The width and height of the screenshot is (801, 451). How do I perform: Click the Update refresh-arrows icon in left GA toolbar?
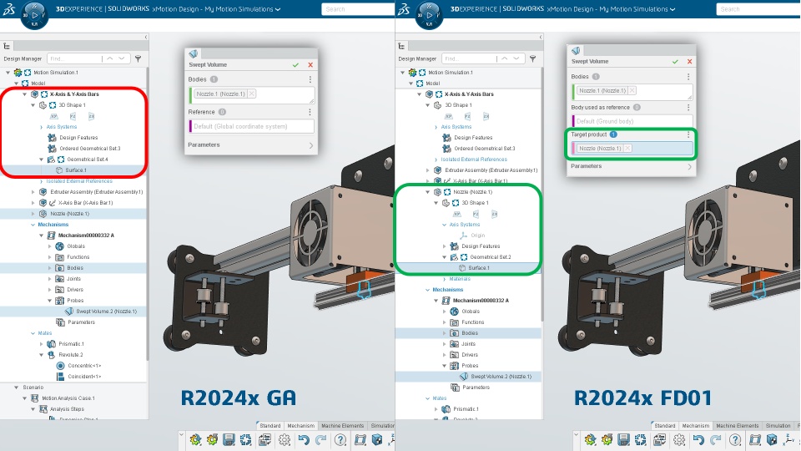[245, 440]
